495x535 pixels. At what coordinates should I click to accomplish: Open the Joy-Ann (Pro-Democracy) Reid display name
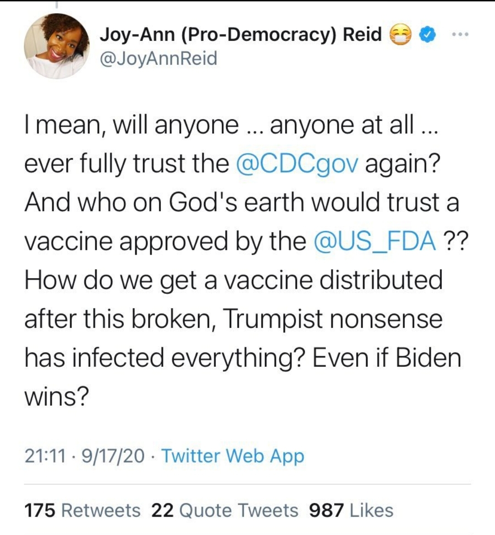[x=241, y=34]
